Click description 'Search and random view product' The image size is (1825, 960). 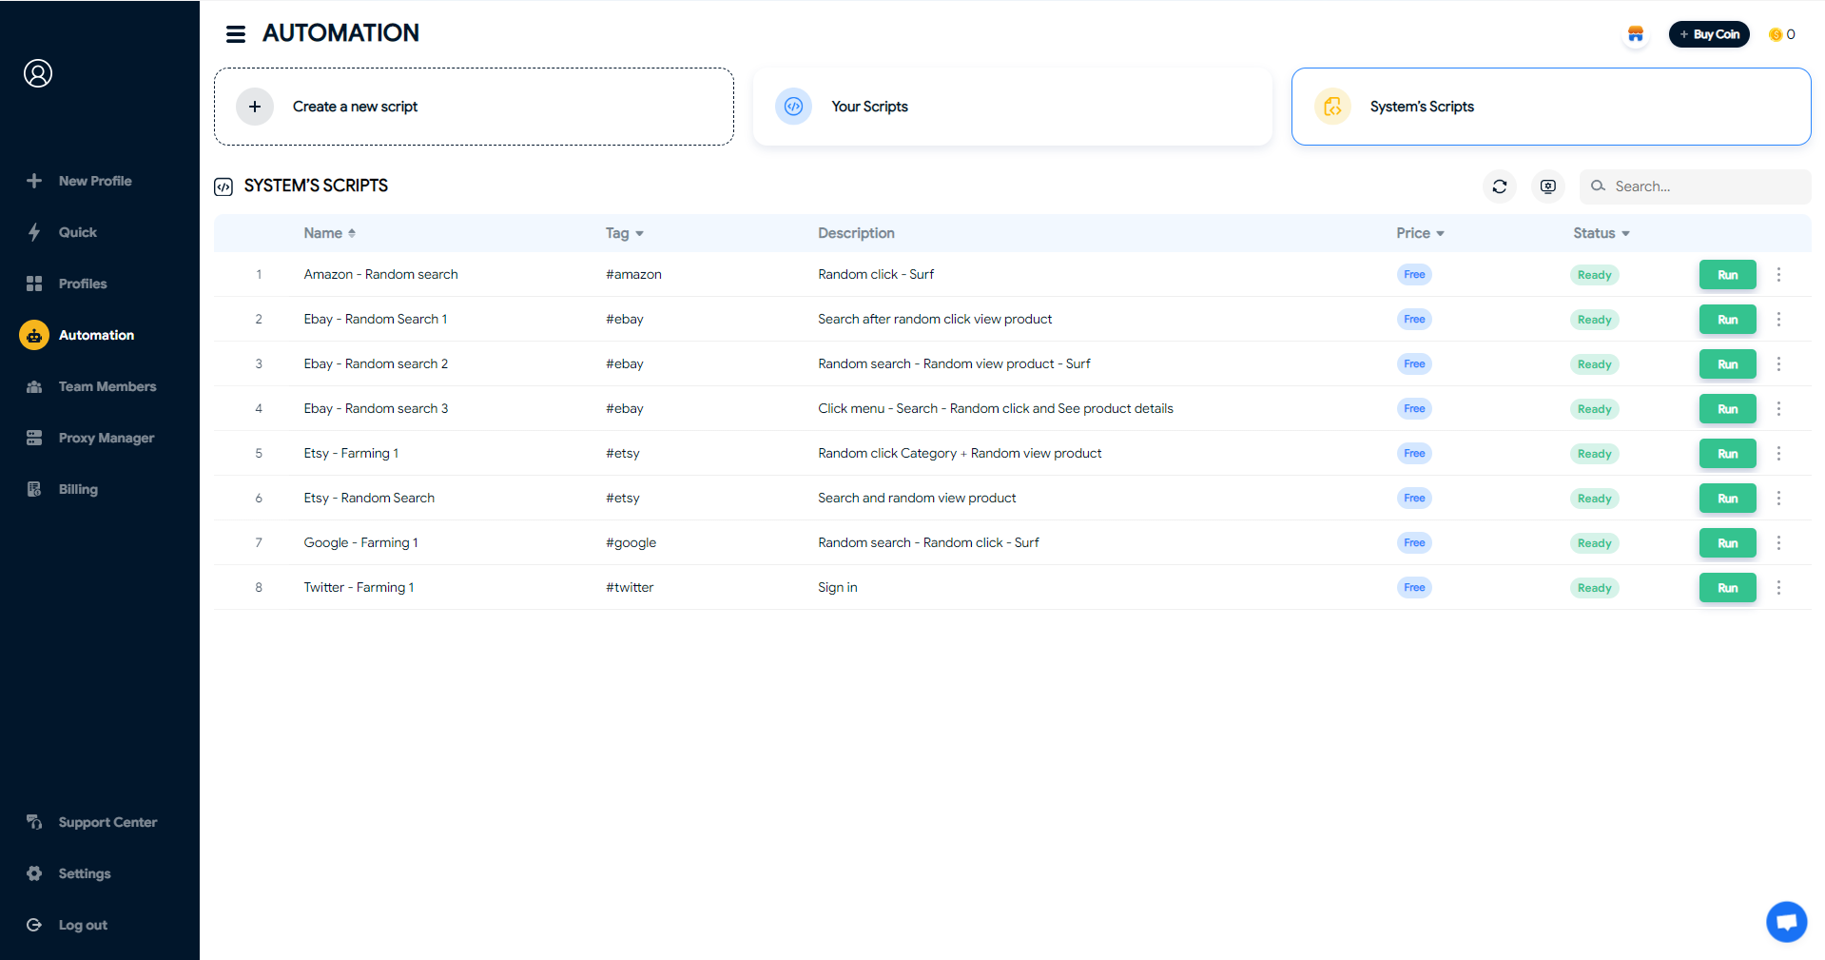[917, 498]
